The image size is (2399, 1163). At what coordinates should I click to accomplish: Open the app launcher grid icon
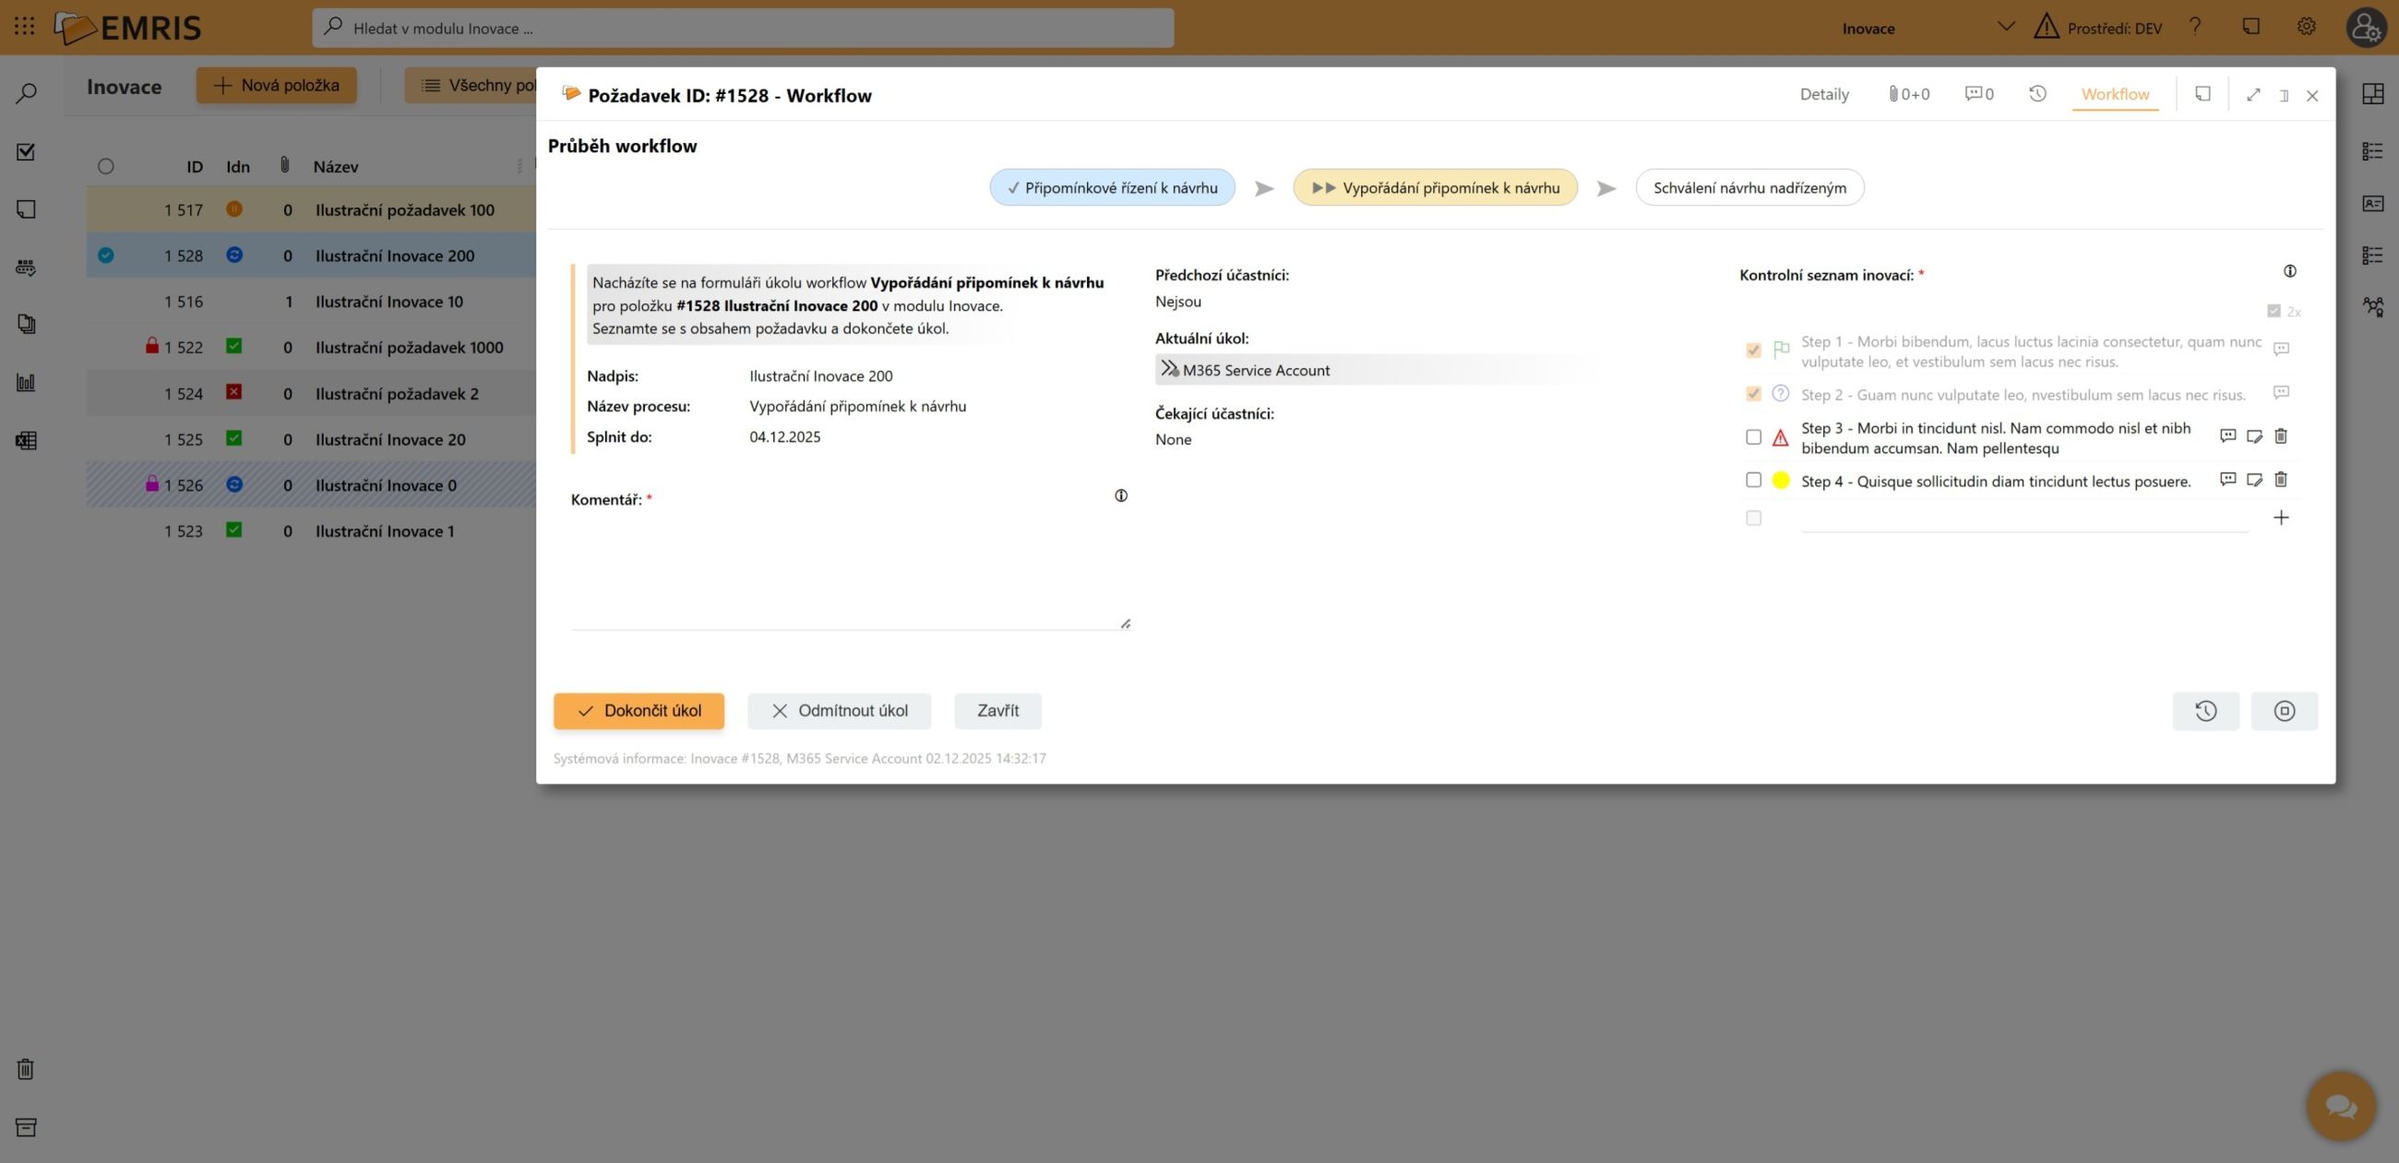25,27
